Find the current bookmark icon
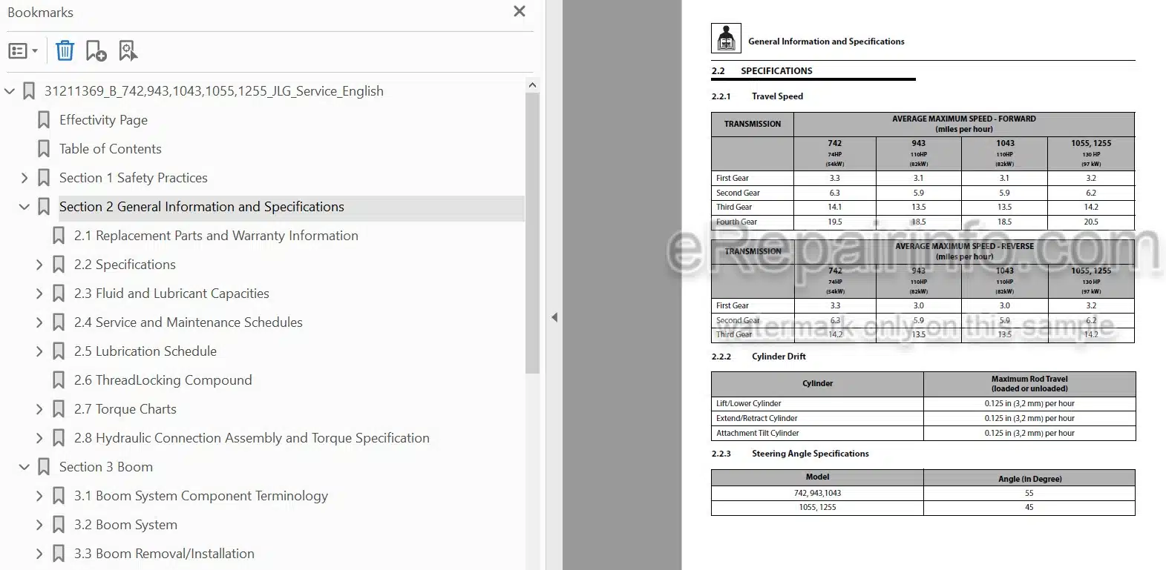1166x570 pixels. (128, 50)
